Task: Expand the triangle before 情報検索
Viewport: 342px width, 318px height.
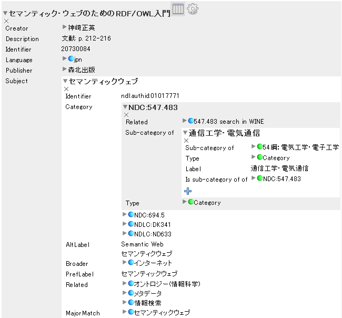Action: [x=125, y=302]
